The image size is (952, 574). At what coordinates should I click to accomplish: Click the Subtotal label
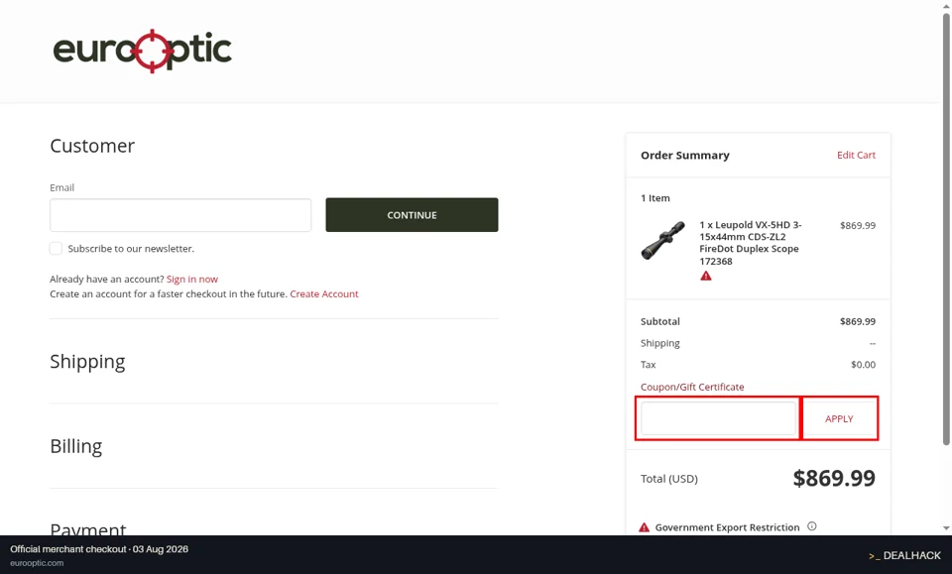[x=660, y=321]
